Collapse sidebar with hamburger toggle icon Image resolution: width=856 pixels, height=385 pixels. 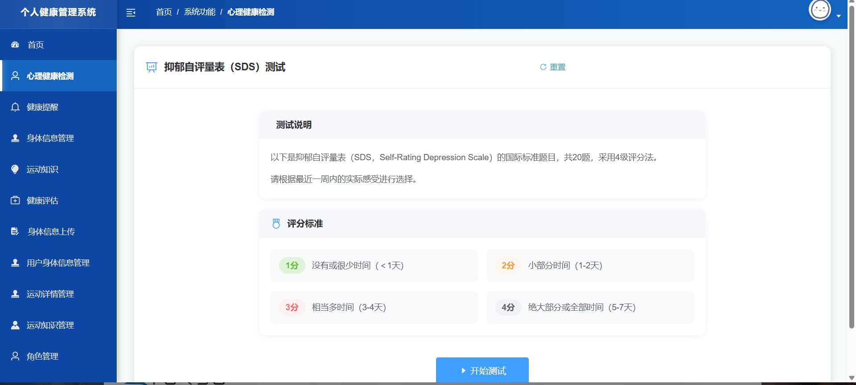tap(131, 12)
